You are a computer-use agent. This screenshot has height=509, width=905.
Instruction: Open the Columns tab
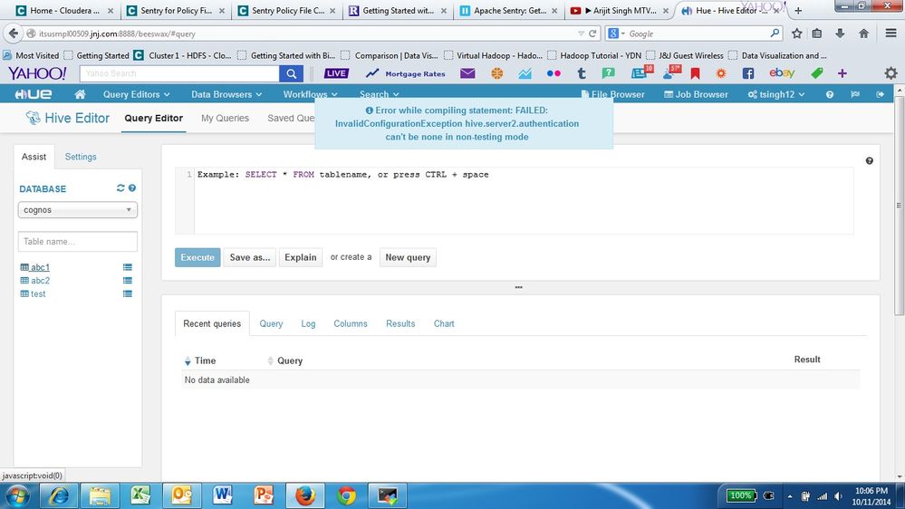(x=351, y=323)
